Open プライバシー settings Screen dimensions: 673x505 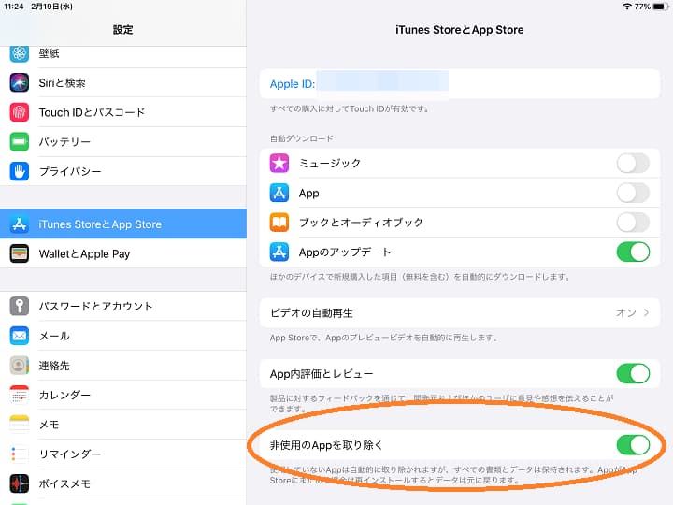coord(123,171)
